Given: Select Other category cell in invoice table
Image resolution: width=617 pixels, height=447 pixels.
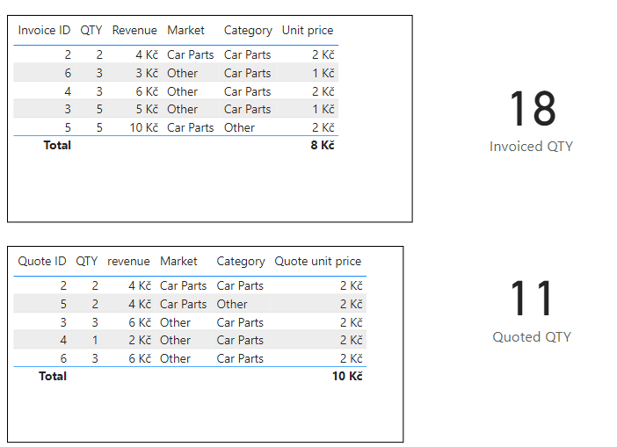Looking at the screenshot, I should [239, 127].
